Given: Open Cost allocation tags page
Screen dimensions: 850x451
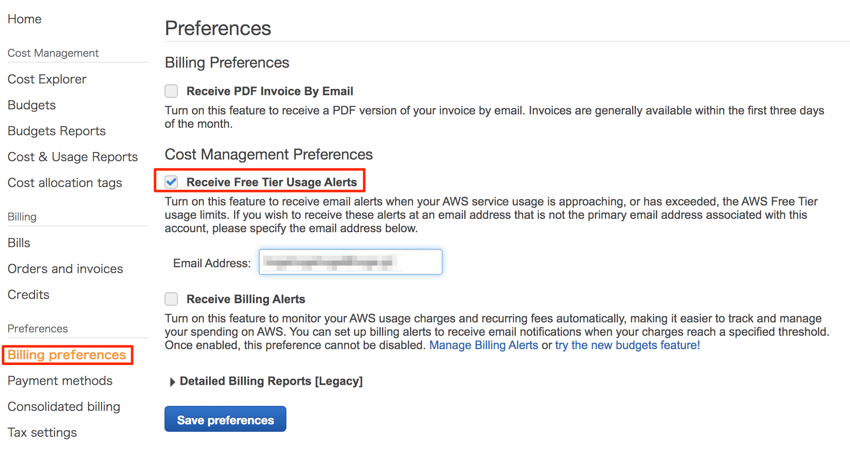Looking at the screenshot, I should click(x=65, y=183).
